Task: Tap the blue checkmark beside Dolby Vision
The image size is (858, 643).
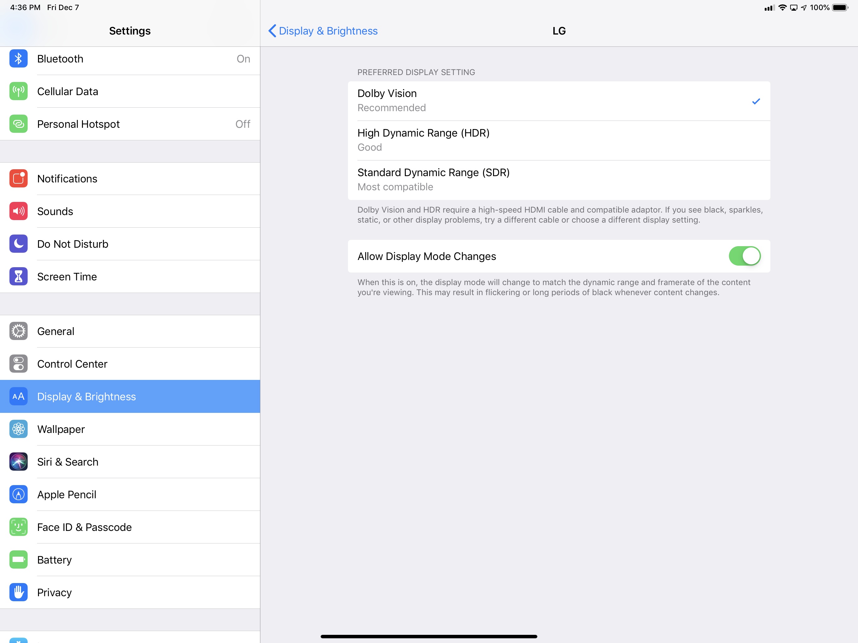Action: tap(756, 101)
